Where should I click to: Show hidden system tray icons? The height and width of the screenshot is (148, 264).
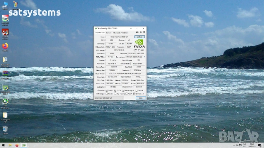(233, 145)
